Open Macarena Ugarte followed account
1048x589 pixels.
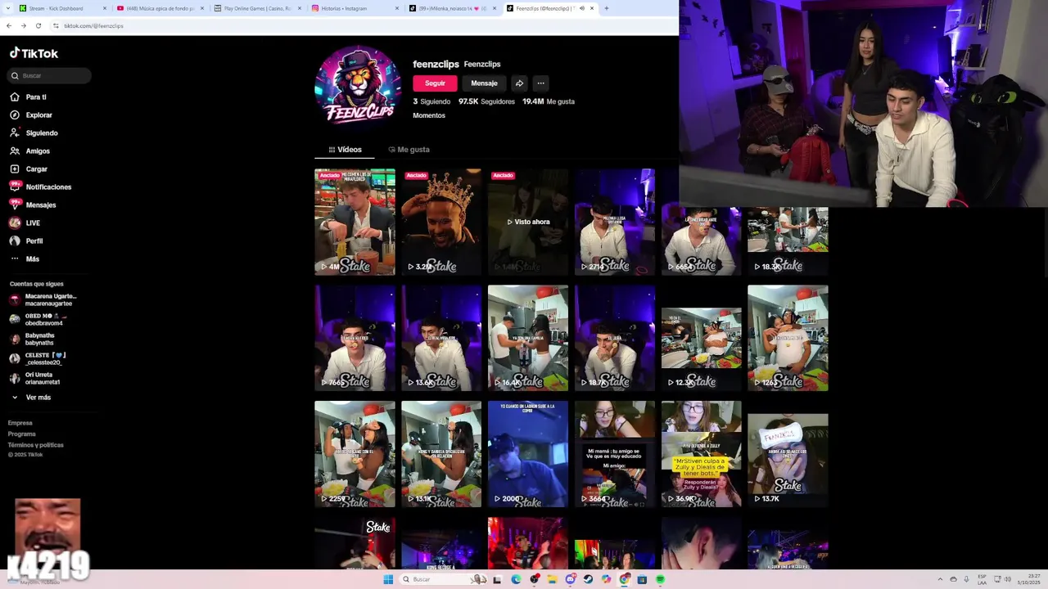pos(43,299)
